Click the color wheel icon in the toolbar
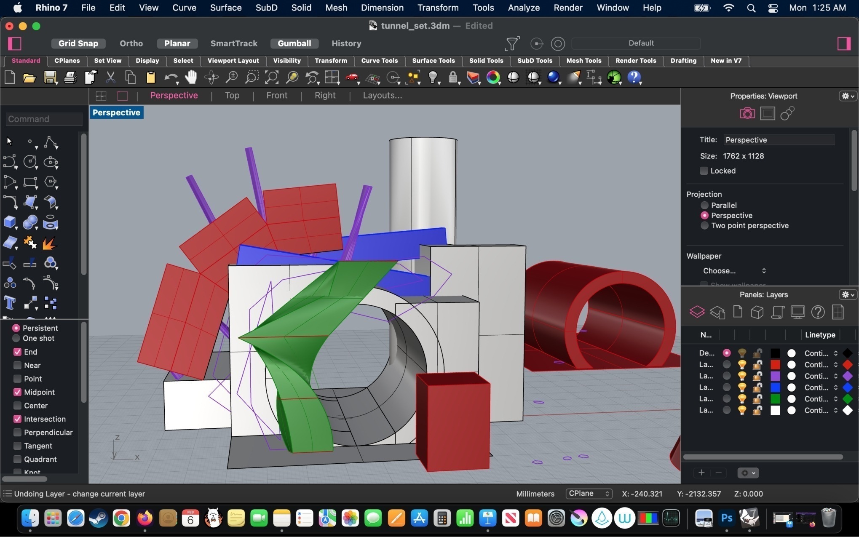859x537 pixels. point(493,77)
